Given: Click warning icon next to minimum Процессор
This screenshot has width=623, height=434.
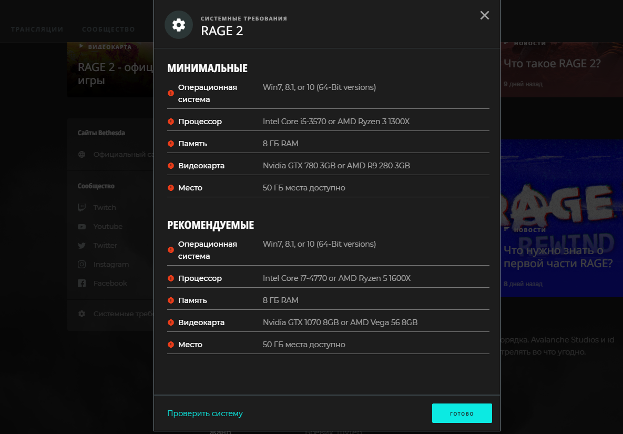Looking at the screenshot, I should pyautogui.click(x=171, y=122).
